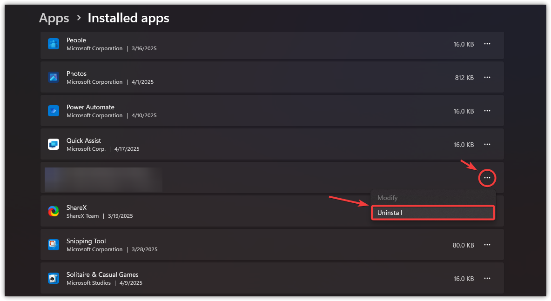Select the ShareX app name
551x301 pixels.
pyautogui.click(x=77, y=207)
